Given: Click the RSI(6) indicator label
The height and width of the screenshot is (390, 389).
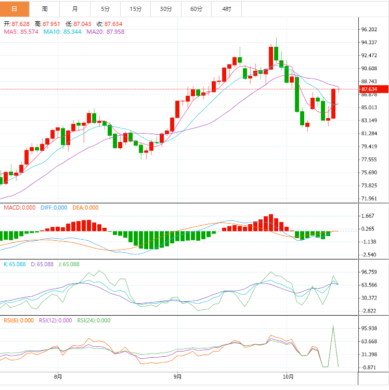Looking at the screenshot, I should point(19,320).
